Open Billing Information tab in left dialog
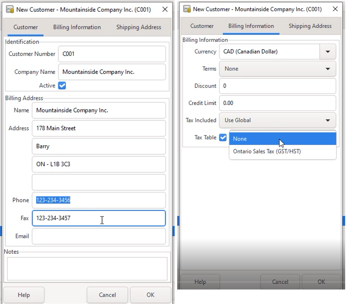Viewport: 351px width, 304px height. 77,27
